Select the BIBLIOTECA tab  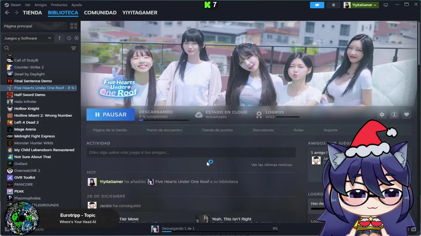pos(63,12)
